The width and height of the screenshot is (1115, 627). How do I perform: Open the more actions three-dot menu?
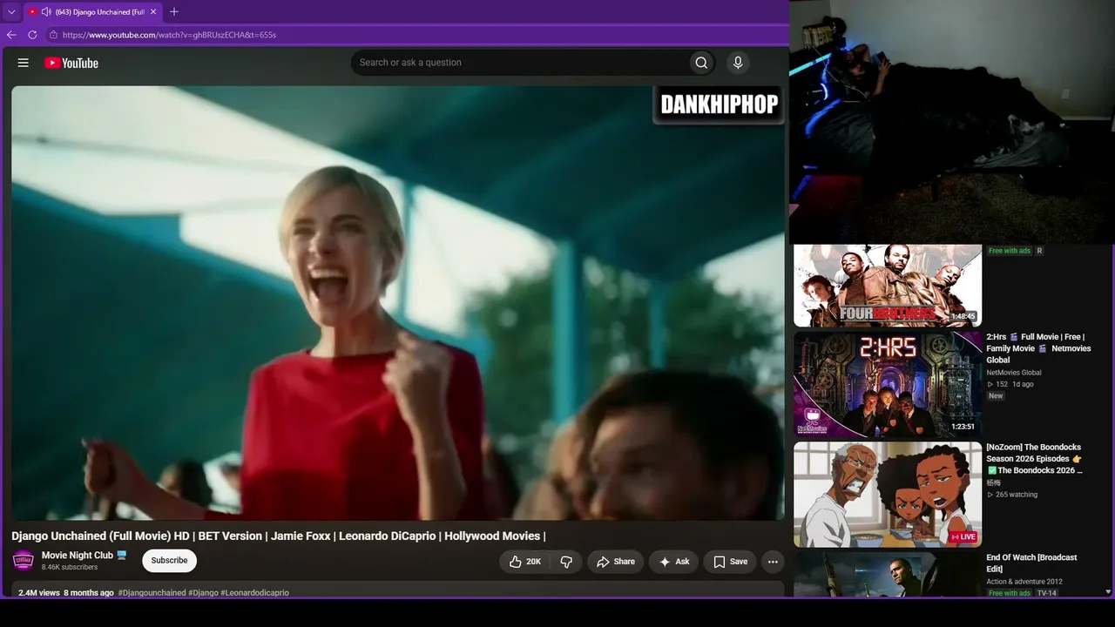pyautogui.click(x=773, y=562)
